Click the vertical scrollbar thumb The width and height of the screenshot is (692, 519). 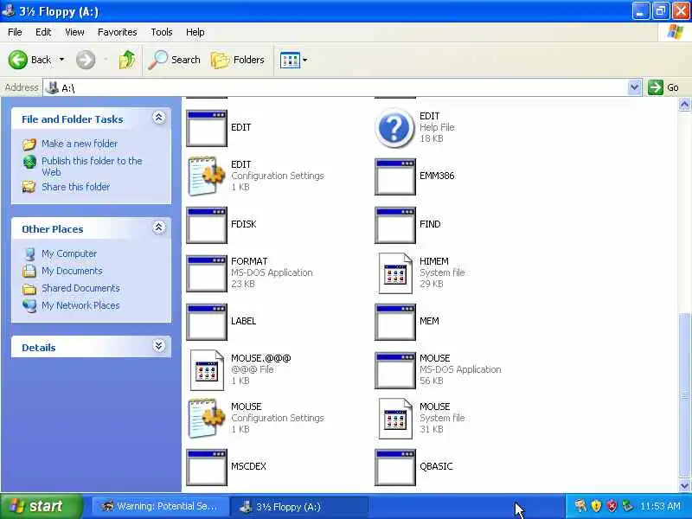[684, 395]
